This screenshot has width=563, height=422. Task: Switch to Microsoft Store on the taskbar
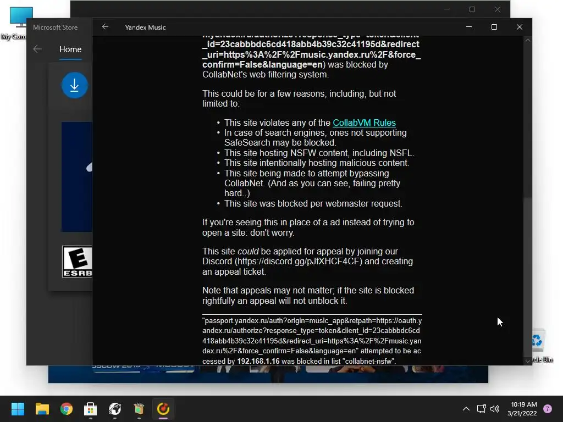(91, 409)
